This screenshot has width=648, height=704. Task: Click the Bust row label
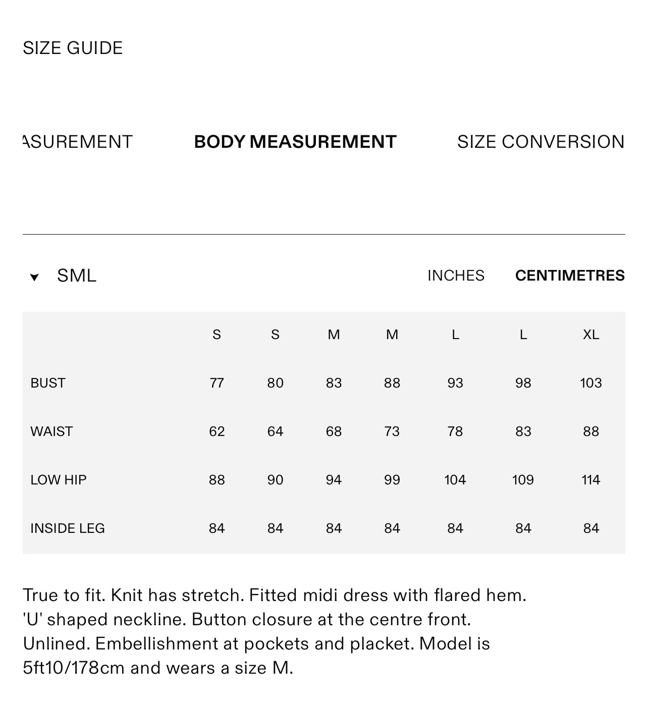point(48,383)
